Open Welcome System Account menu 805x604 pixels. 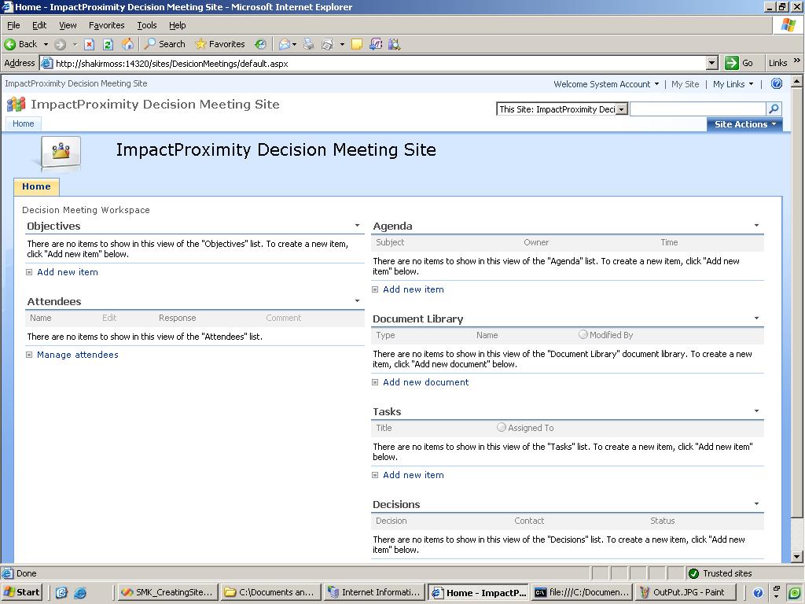pyautogui.click(x=605, y=84)
